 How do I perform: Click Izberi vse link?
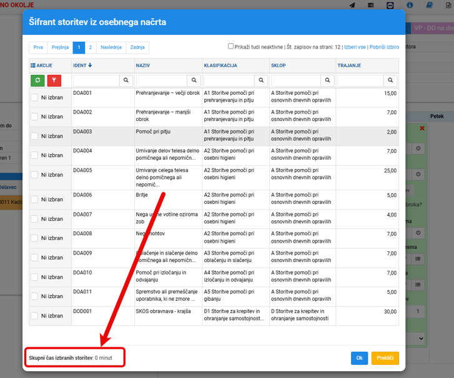coord(355,47)
